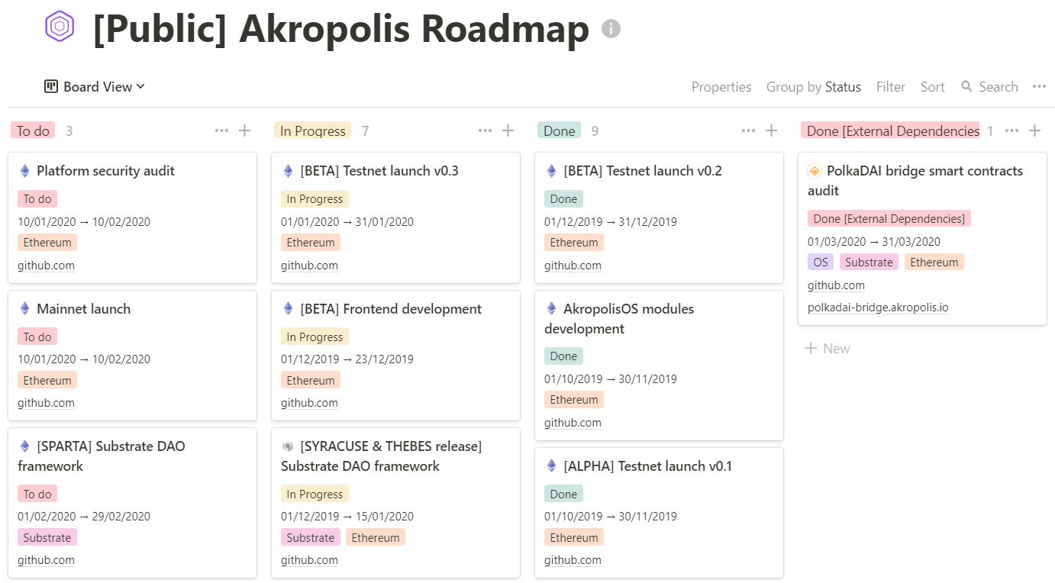Click Done status on ALPHA Testnet card
1055x583 pixels.
563,494
